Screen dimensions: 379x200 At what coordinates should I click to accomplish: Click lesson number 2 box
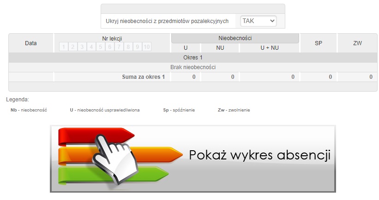coord(73,47)
